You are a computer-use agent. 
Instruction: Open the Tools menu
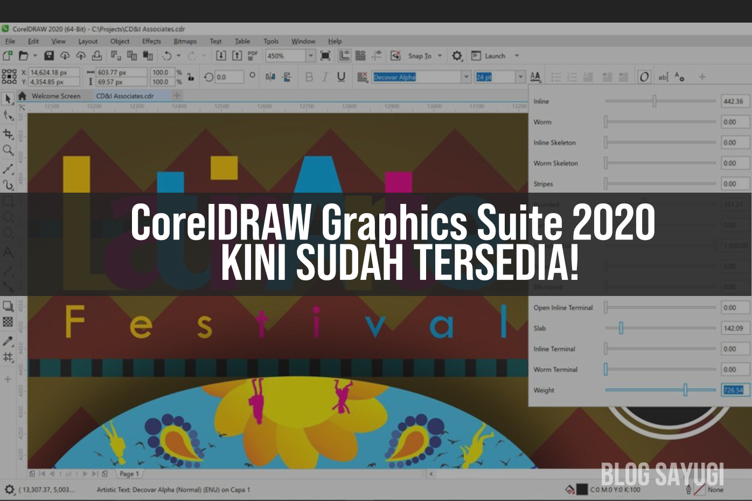(271, 41)
